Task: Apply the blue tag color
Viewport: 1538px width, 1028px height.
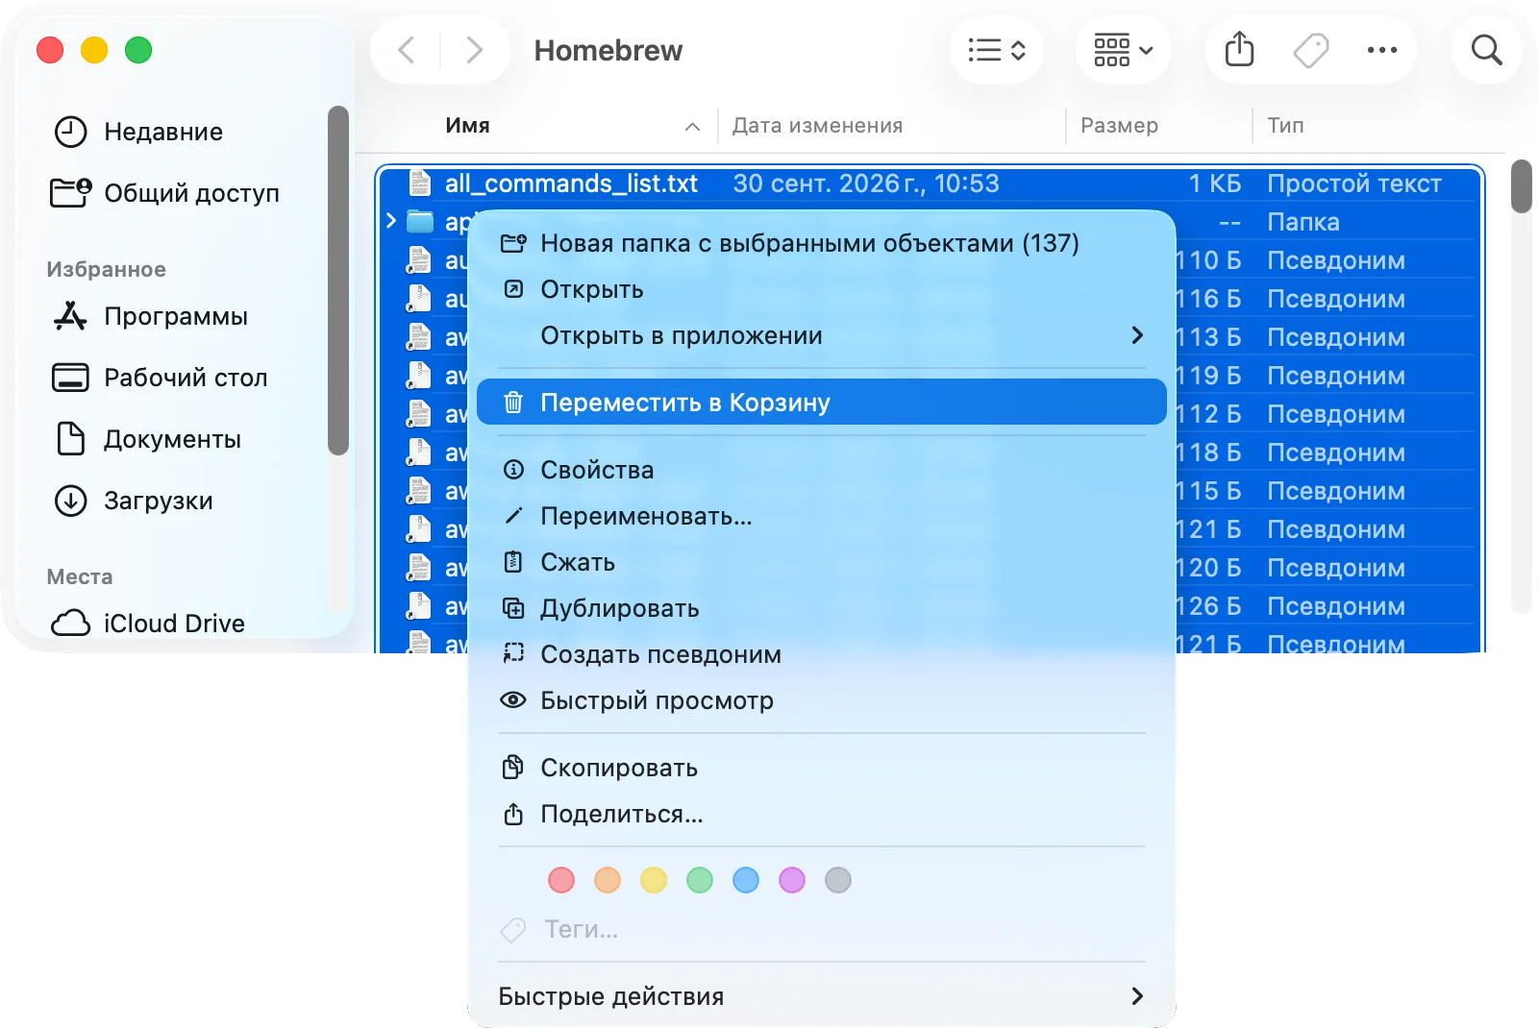Action: pos(746,880)
